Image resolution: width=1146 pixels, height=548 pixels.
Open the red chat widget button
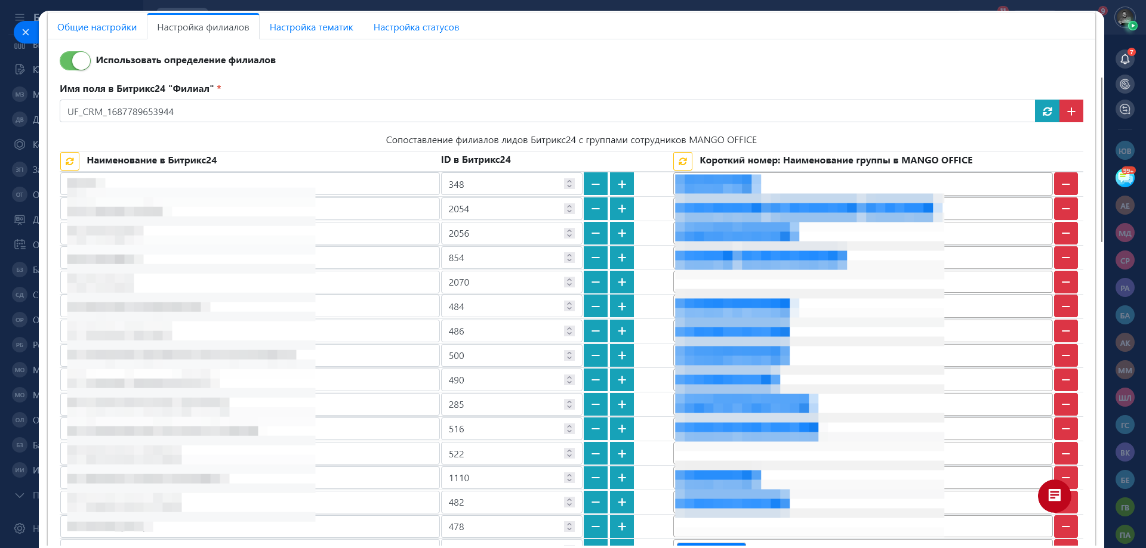point(1054,496)
